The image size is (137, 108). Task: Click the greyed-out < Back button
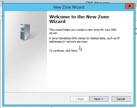click(x=79, y=99)
